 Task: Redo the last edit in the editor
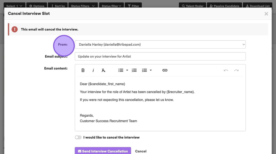point(236,70)
